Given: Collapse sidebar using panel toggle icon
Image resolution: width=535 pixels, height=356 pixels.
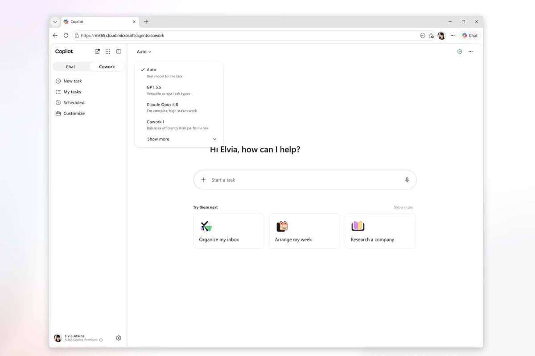Looking at the screenshot, I should click(119, 52).
